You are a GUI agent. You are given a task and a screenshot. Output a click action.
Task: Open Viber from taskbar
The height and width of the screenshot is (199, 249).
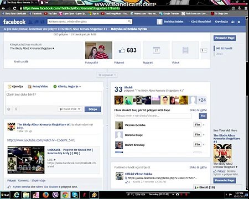[x=55, y=195]
